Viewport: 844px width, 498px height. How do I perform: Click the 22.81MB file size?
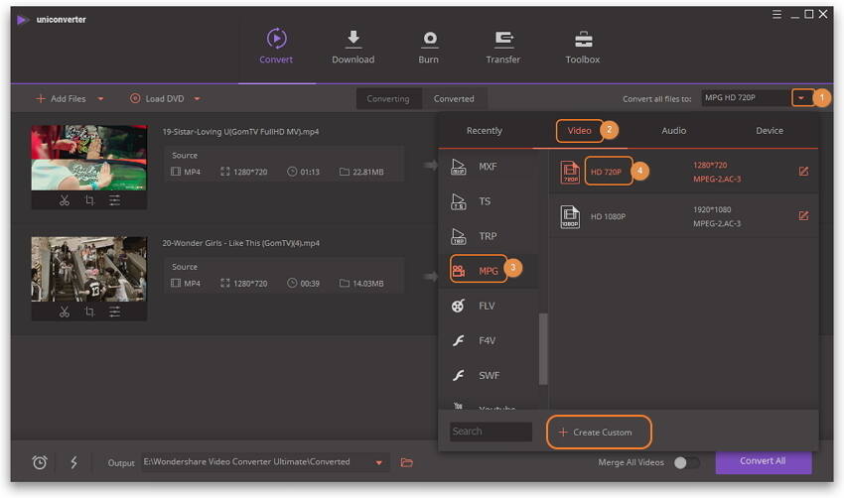point(368,172)
